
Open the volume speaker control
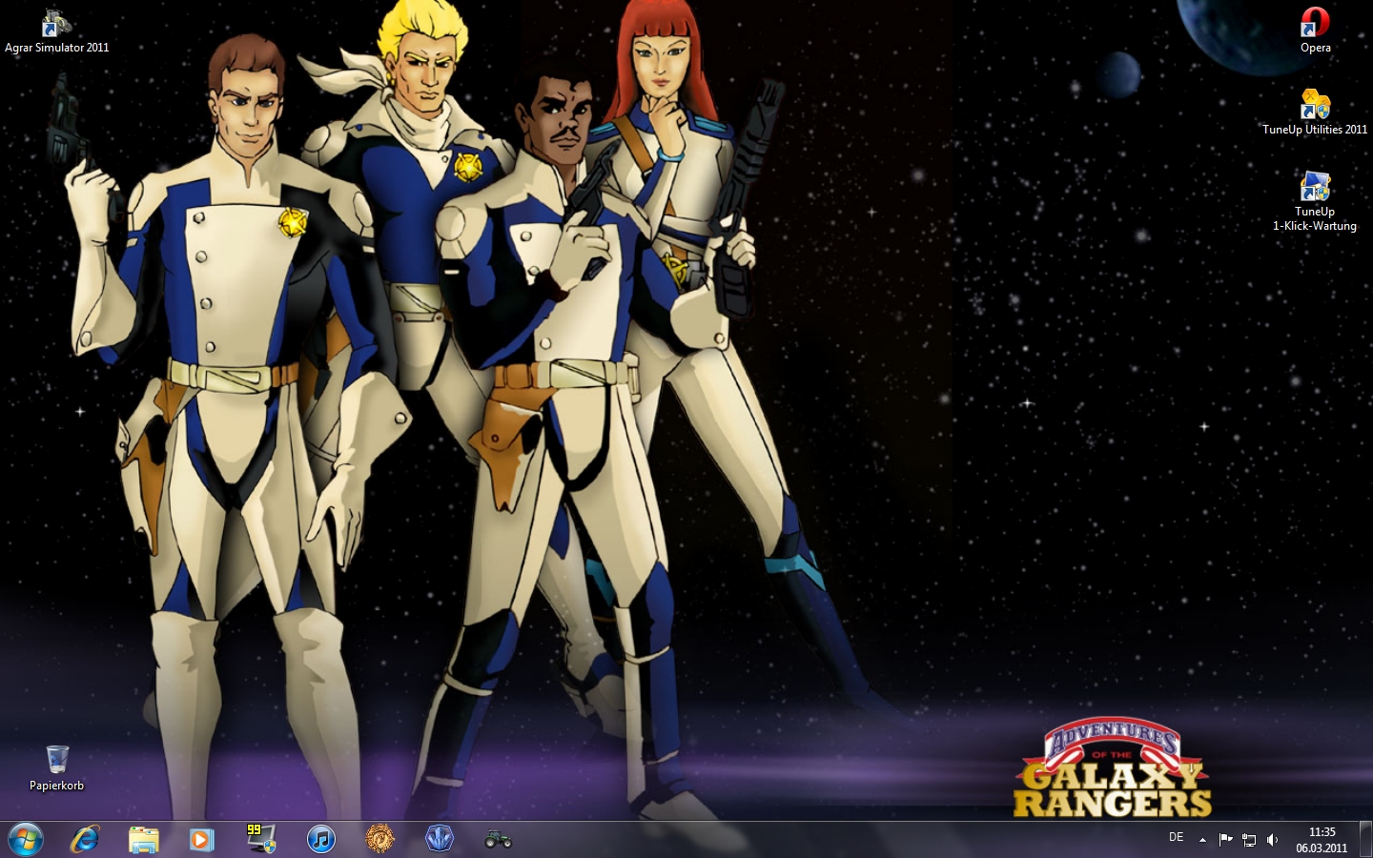coord(1272,840)
